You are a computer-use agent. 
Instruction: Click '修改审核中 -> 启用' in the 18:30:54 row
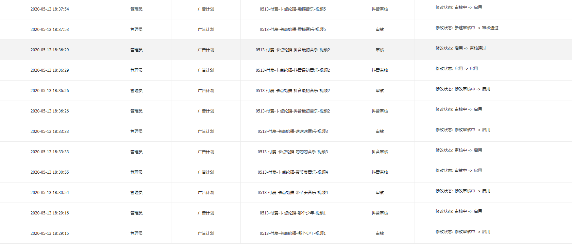[x=472, y=191]
